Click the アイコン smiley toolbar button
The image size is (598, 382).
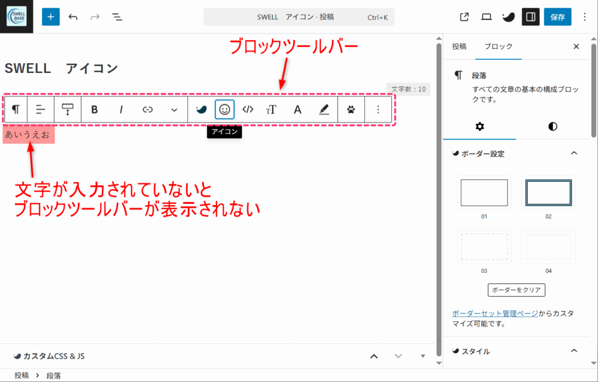click(x=225, y=110)
